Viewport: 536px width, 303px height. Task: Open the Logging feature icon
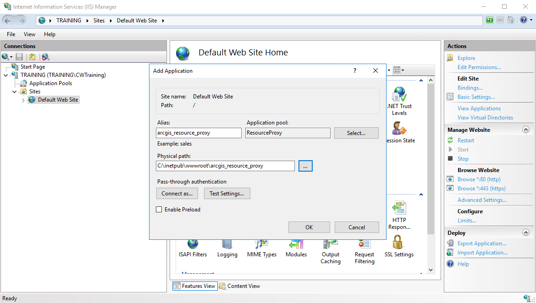(x=227, y=244)
